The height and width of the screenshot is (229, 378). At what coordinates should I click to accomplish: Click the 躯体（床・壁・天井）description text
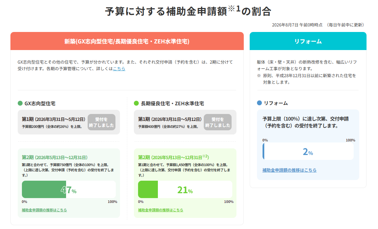[x=307, y=65]
